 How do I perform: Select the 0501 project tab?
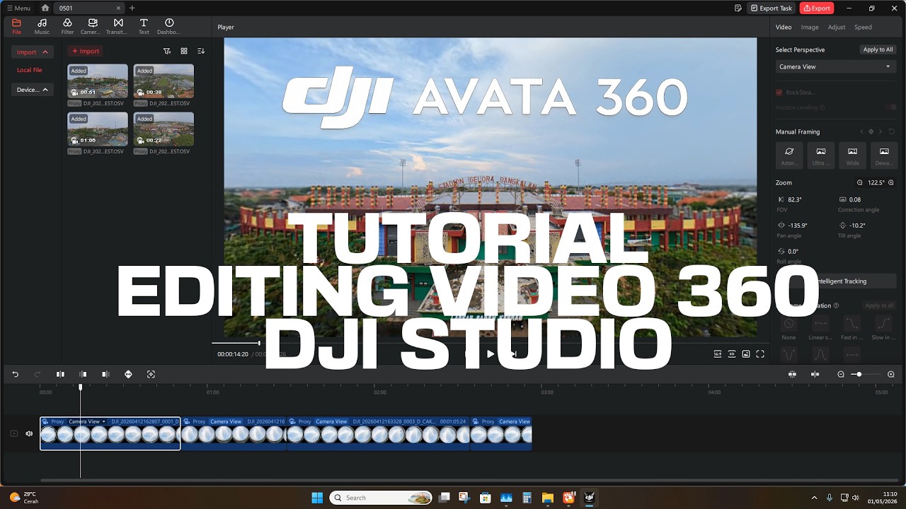point(88,8)
